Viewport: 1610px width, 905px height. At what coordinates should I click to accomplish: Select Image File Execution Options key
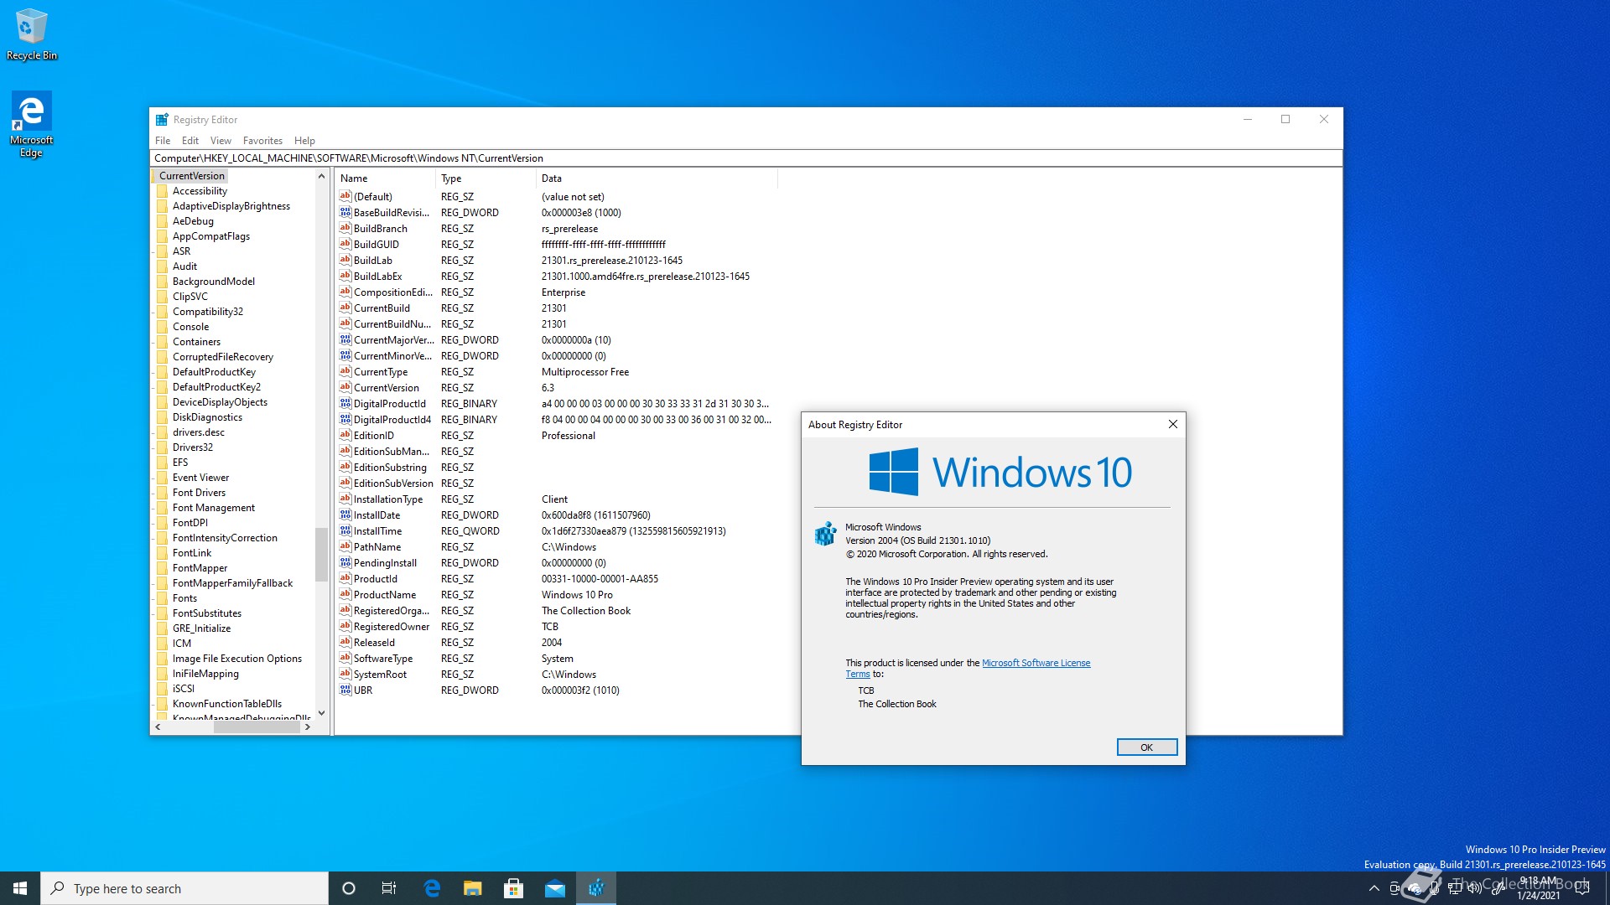click(237, 659)
